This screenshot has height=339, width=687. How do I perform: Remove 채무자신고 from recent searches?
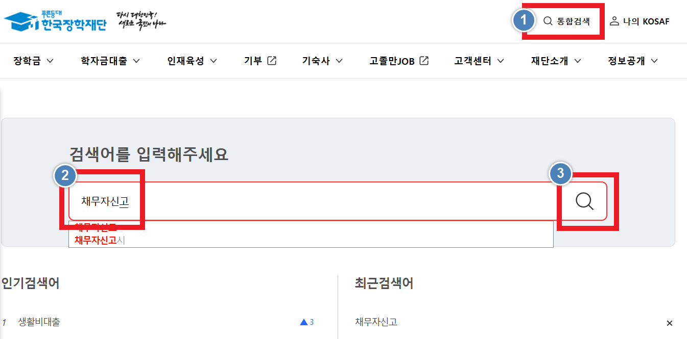669,323
